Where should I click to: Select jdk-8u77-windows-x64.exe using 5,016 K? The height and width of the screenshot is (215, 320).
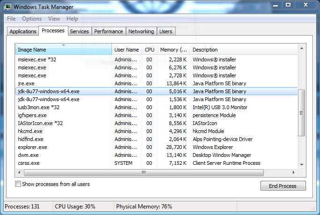[x=156, y=91]
